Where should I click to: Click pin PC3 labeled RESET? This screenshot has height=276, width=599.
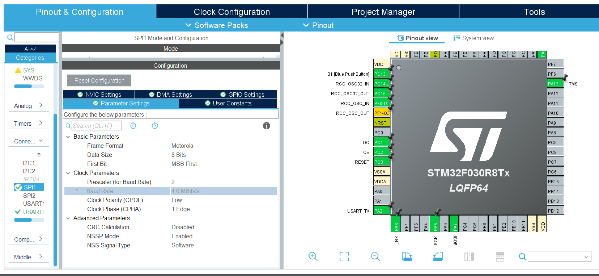[x=382, y=162]
